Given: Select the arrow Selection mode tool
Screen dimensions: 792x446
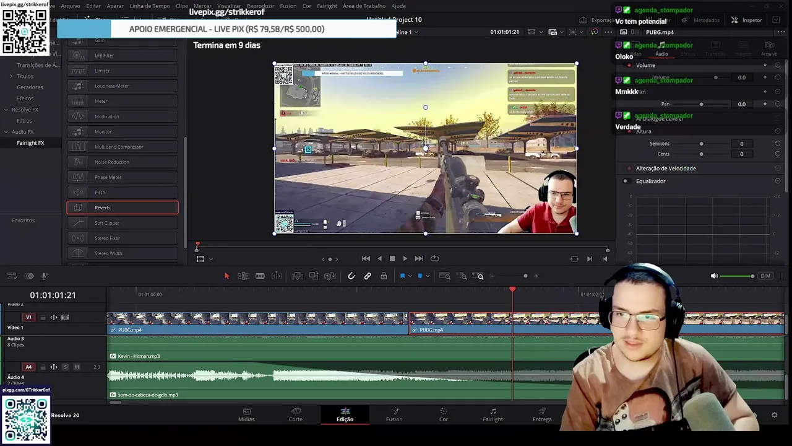Looking at the screenshot, I should pyautogui.click(x=226, y=276).
